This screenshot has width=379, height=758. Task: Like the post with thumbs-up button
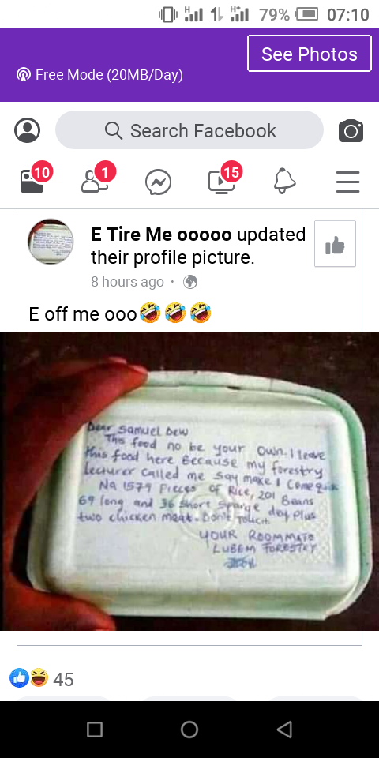point(335,244)
